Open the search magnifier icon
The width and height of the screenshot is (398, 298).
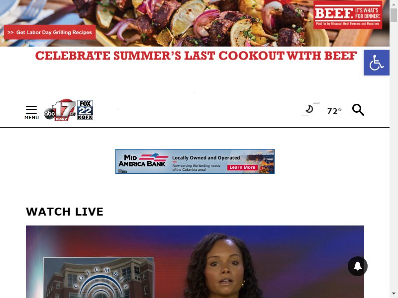[358, 110]
